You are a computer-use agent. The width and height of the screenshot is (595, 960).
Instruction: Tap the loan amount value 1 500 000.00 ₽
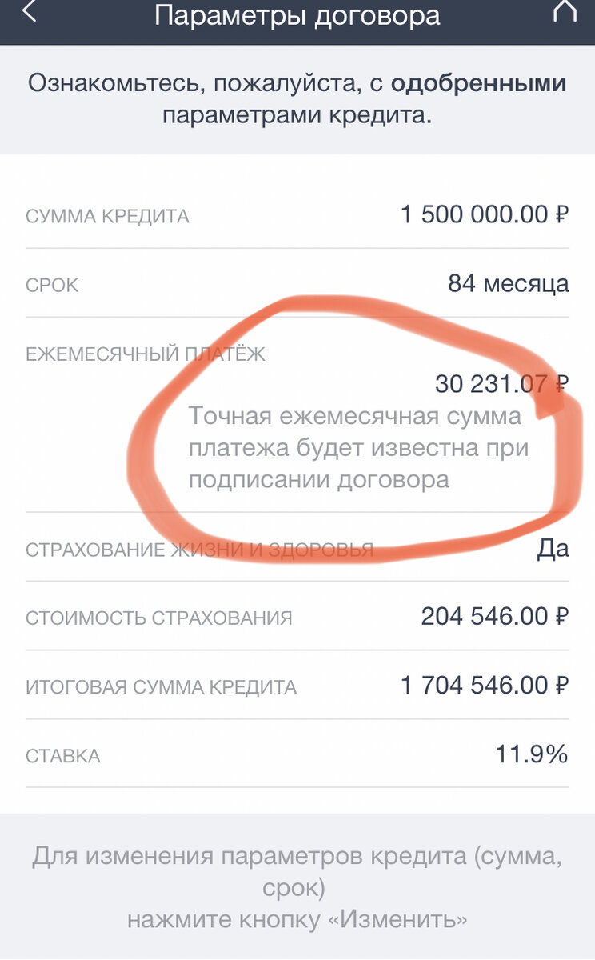point(484,214)
